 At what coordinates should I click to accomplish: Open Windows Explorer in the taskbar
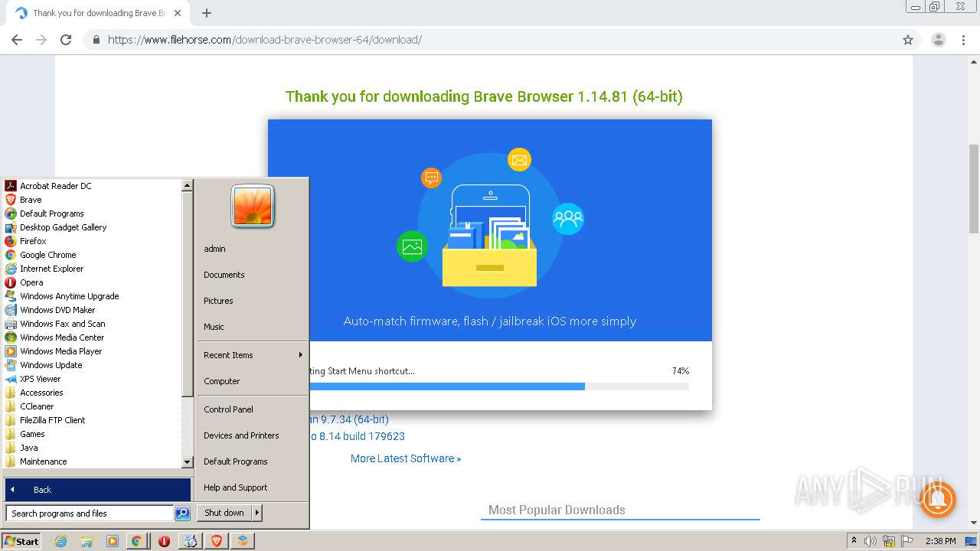pyautogui.click(x=87, y=541)
